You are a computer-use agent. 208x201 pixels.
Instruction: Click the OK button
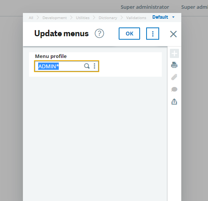click(x=129, y=34)
